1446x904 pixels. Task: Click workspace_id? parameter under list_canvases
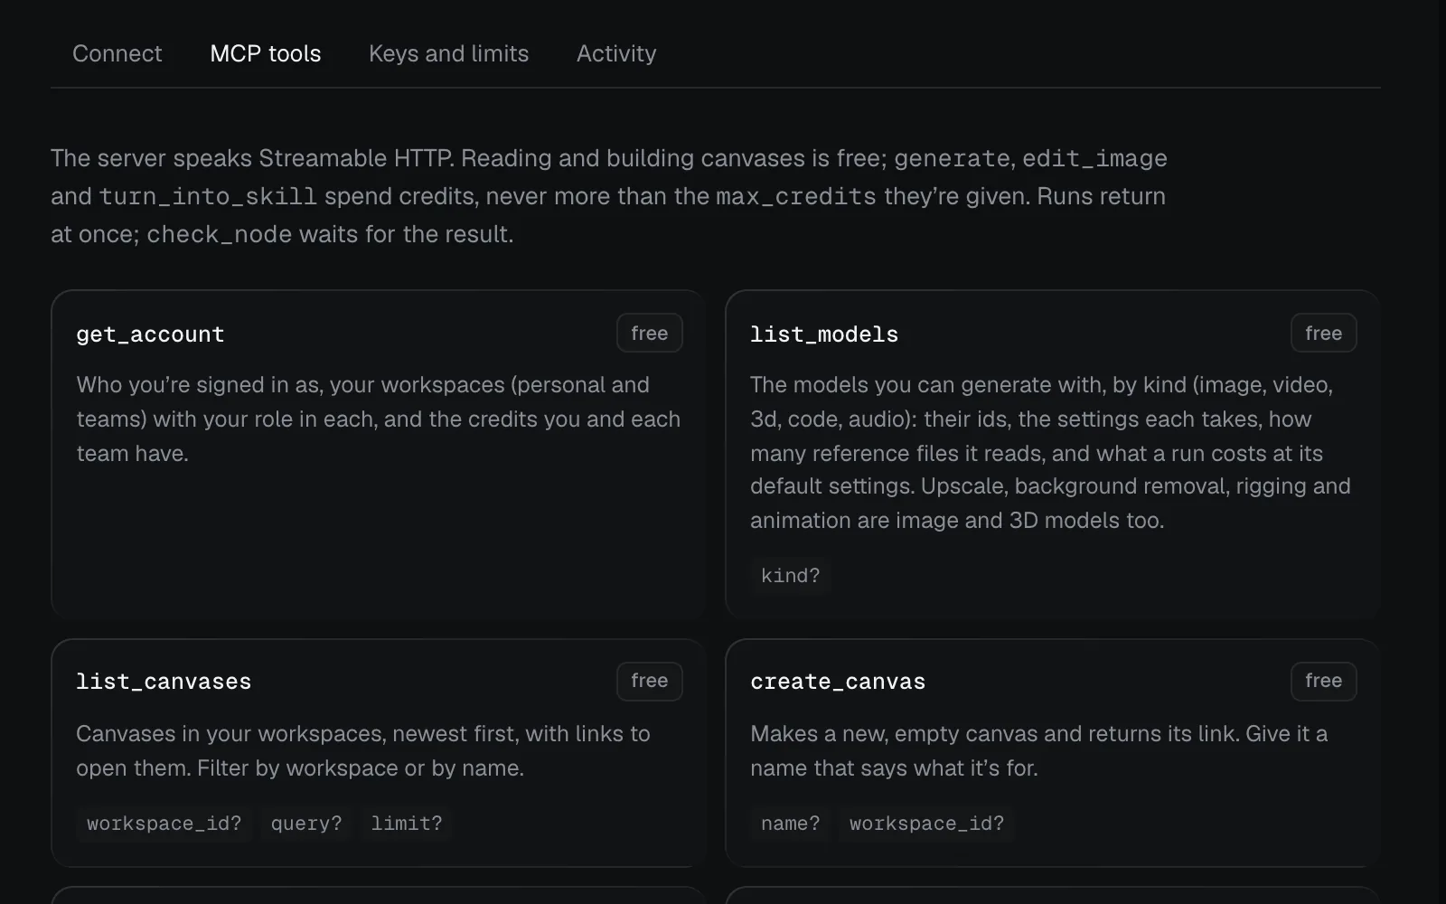click(x=164, y=824)
